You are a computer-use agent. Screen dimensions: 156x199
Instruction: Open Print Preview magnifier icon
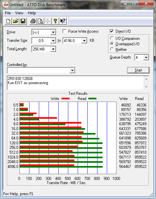[40, 21]
